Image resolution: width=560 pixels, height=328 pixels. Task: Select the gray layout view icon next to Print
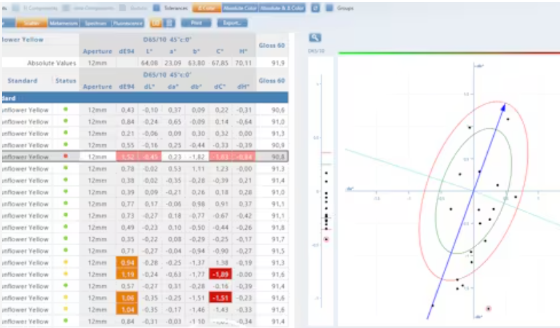point(170,23)
